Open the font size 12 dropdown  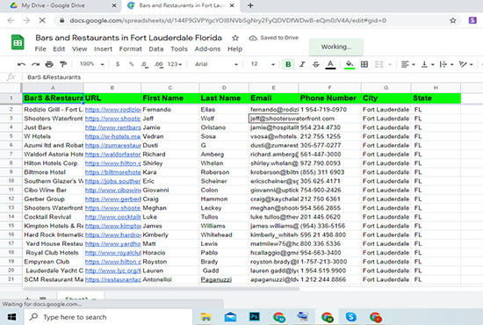point(263,64)
